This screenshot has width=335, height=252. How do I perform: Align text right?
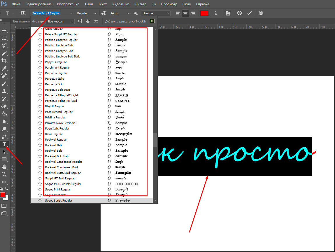pos(193,13)
